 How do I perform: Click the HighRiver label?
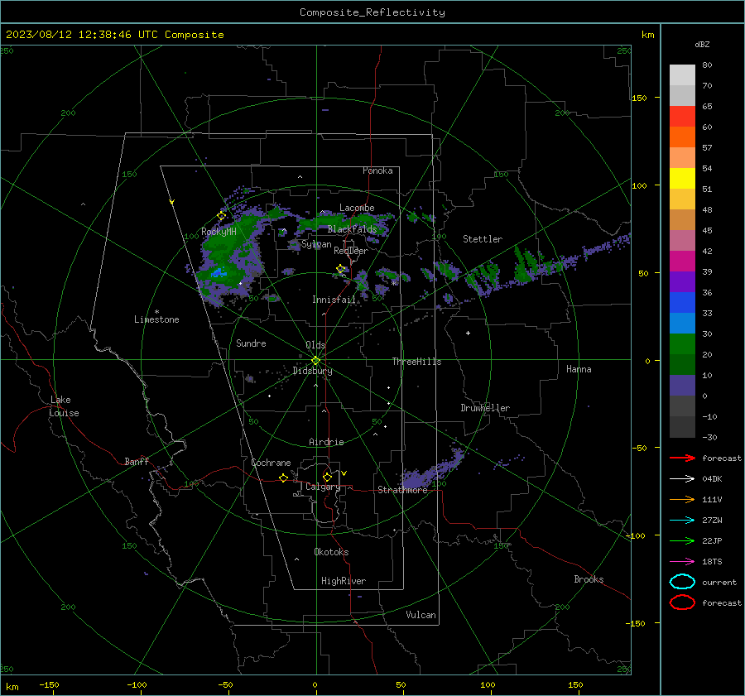coord(343,581)
